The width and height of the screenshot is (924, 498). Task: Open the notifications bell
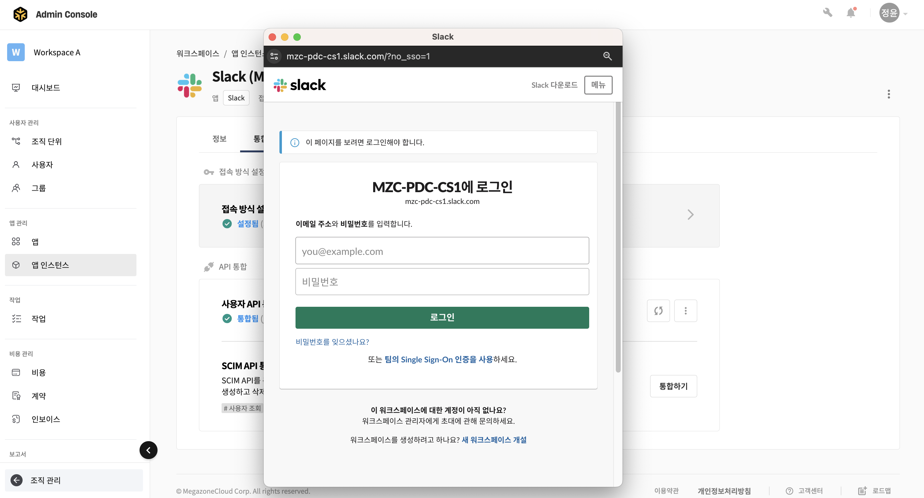click(851, 13)
